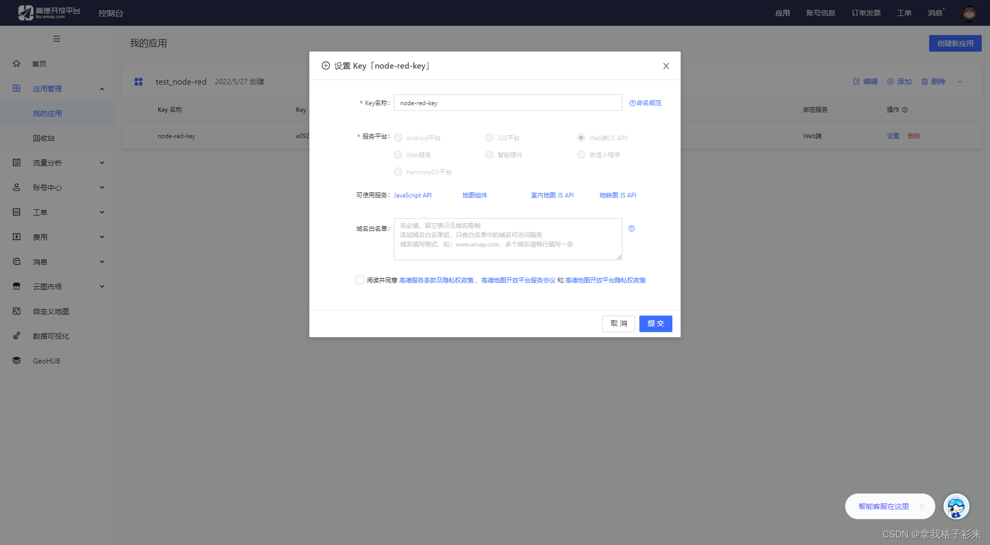Collapse the 应用管理 sidebar section
The image size is (990, 545).
pos(102,89)
